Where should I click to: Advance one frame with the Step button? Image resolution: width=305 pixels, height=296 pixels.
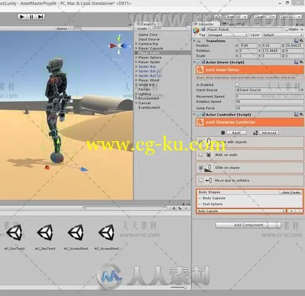tap(41, 17)
